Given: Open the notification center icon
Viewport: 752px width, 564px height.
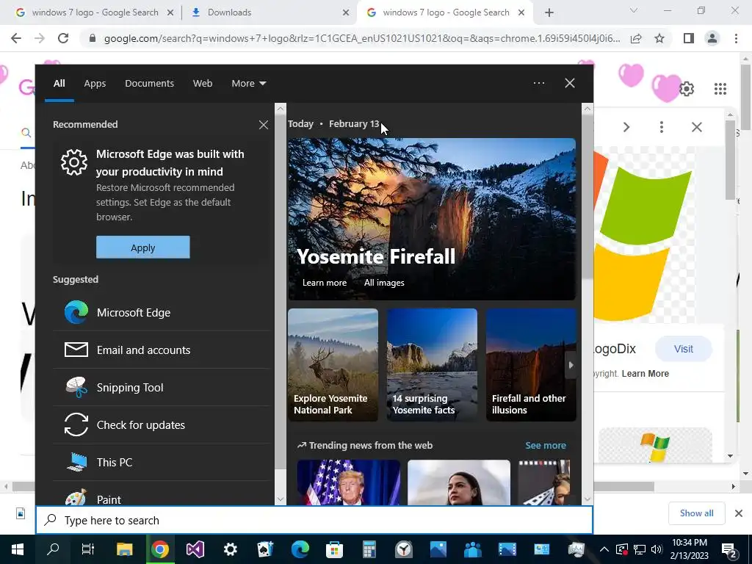Looking at the screenshot, I should (x=730, y=550).
